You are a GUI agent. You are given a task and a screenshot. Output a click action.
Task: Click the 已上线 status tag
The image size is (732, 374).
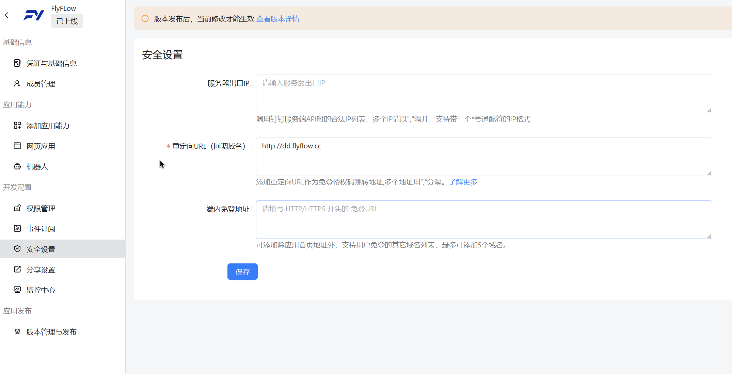click(x=67, y=21)
